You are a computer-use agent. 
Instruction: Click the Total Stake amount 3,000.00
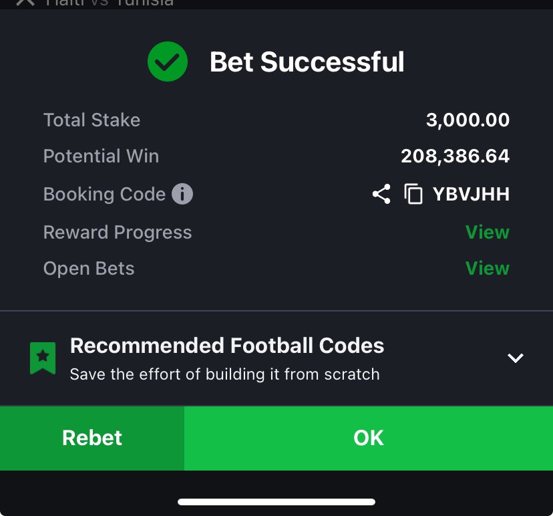[468, 120]
